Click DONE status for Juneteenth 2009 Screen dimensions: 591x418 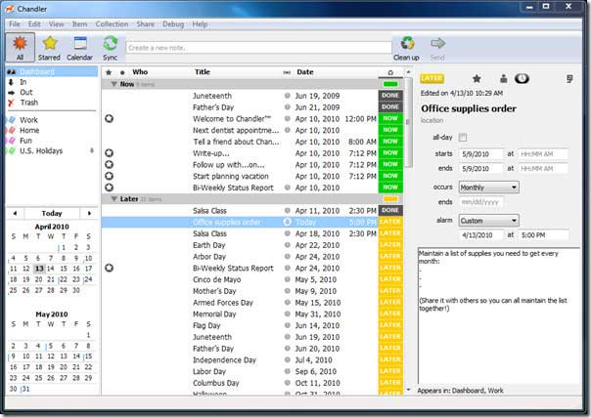[390, 96]
